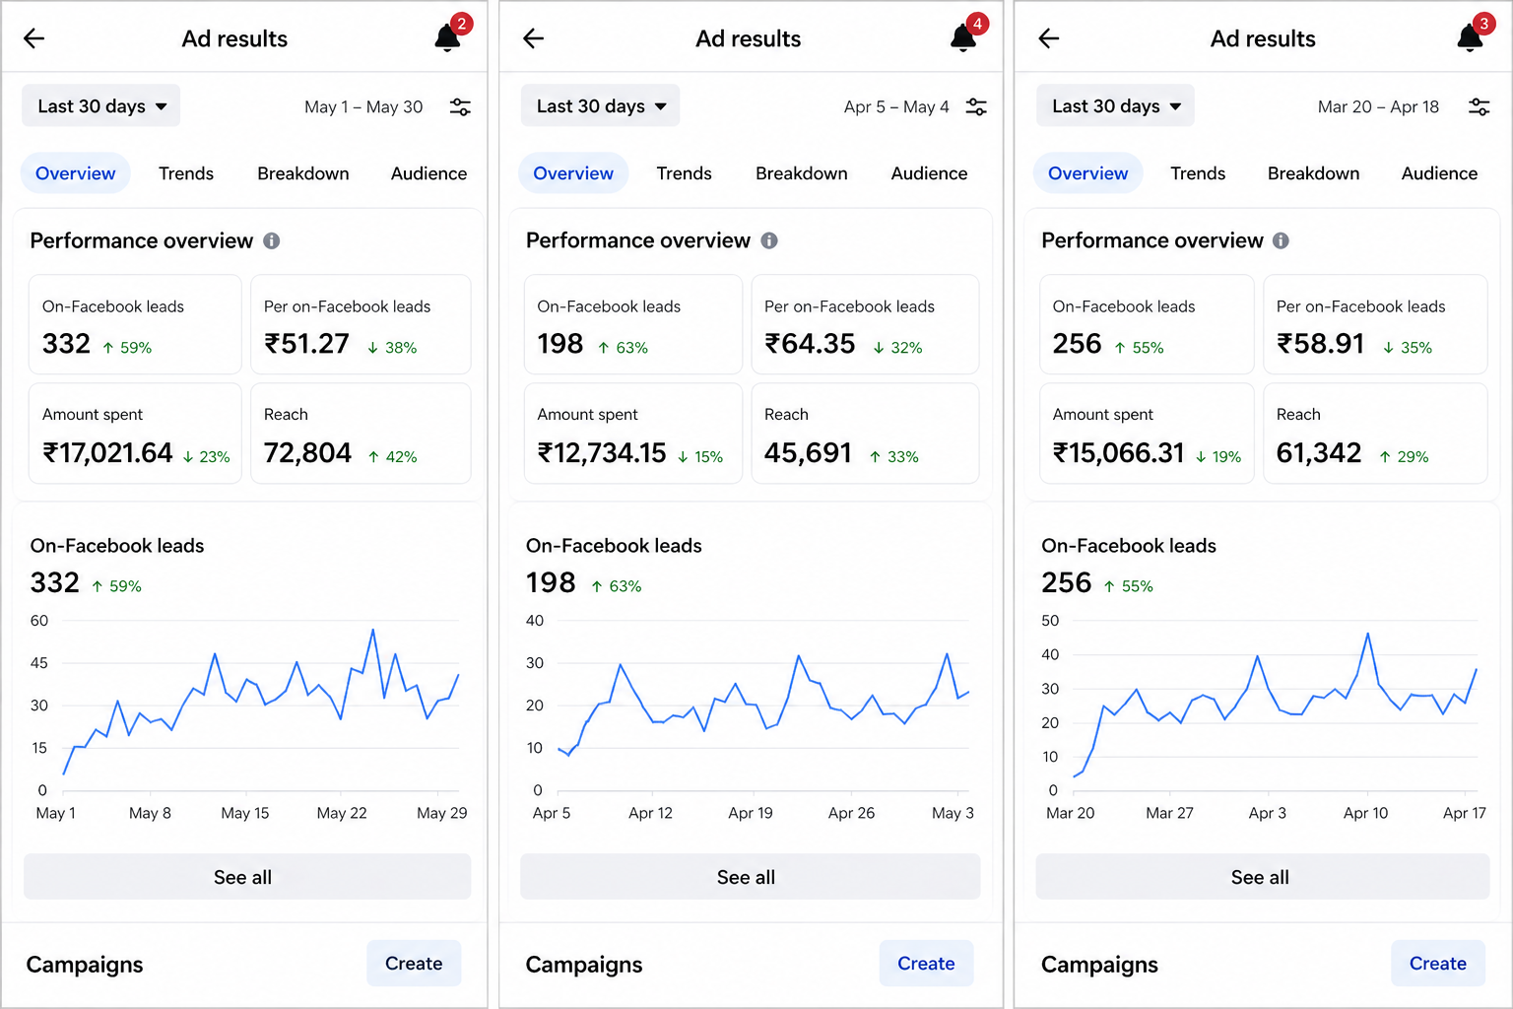Switch to Trends tab in Mar 20 – Apr 18 panel
This screenshot has width=1513, height=1009.
[x=1198, y=173]
